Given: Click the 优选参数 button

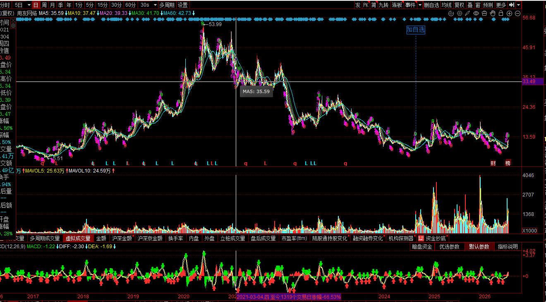Looking at the screenshot, I should coord(450,247).
